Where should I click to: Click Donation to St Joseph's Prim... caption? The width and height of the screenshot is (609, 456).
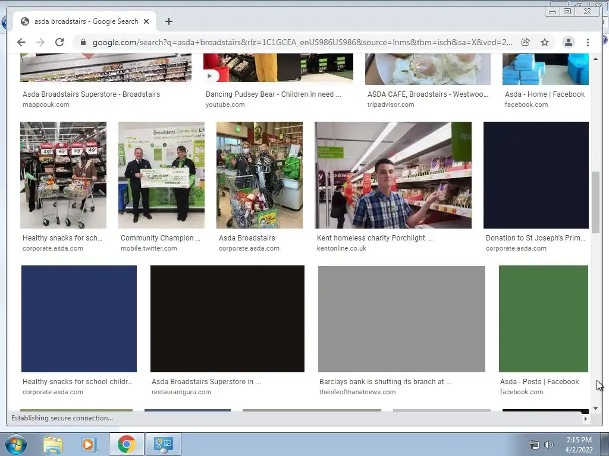pos(535,238)
